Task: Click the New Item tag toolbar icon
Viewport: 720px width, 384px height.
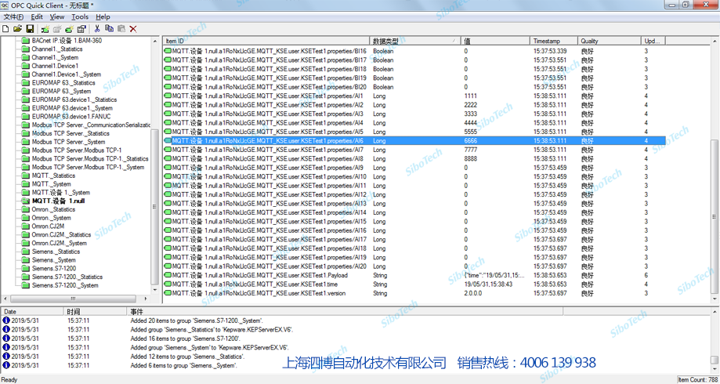Action: pos(70,29)
